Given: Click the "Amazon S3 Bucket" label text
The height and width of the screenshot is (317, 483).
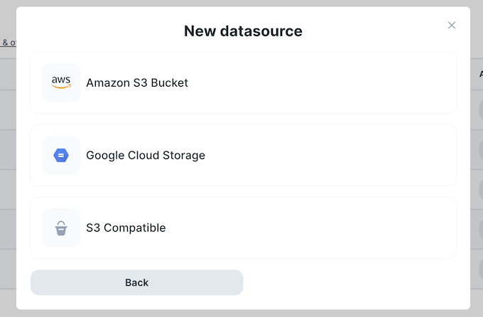Looking at the screenshot, I should click(x=137, y=82).
